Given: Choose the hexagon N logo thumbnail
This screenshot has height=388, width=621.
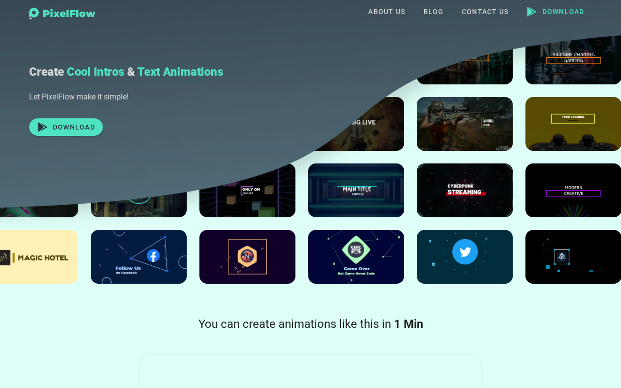Looking at the screenshot, I should point(247,257).
